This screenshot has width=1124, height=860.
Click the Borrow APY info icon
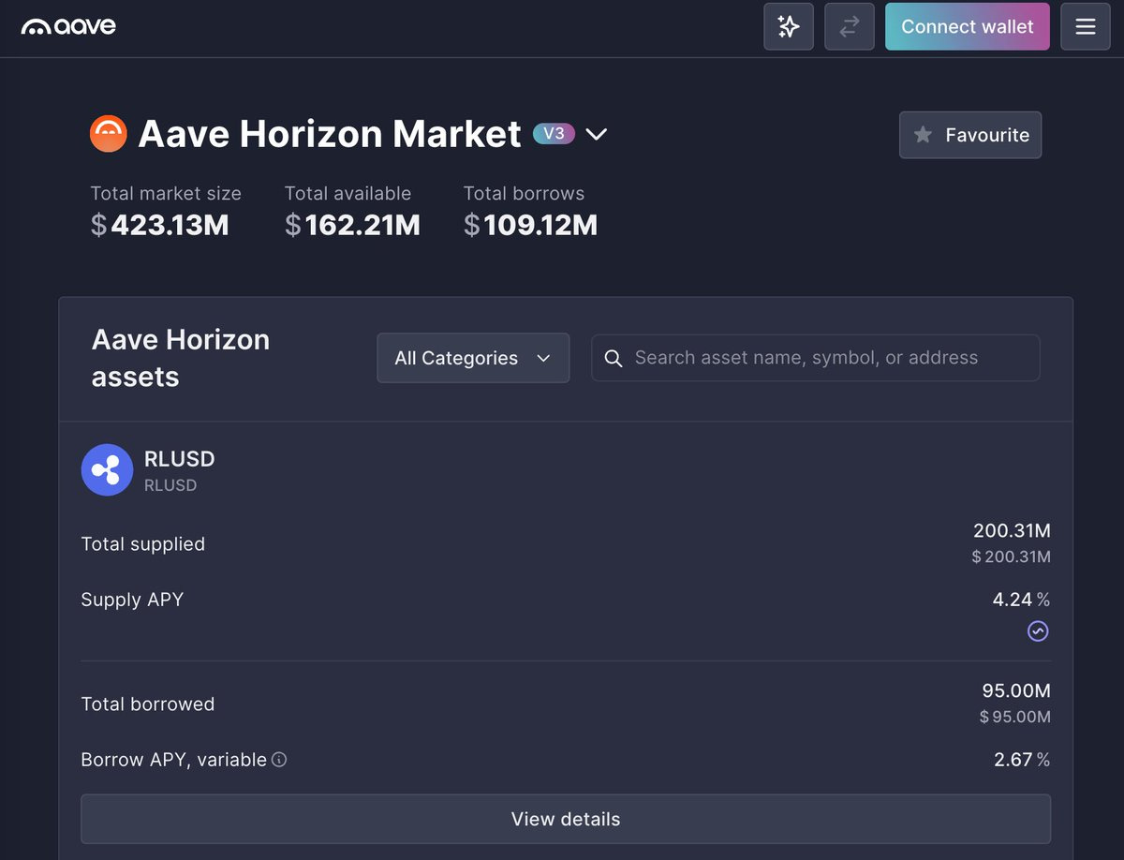point(279,760)
